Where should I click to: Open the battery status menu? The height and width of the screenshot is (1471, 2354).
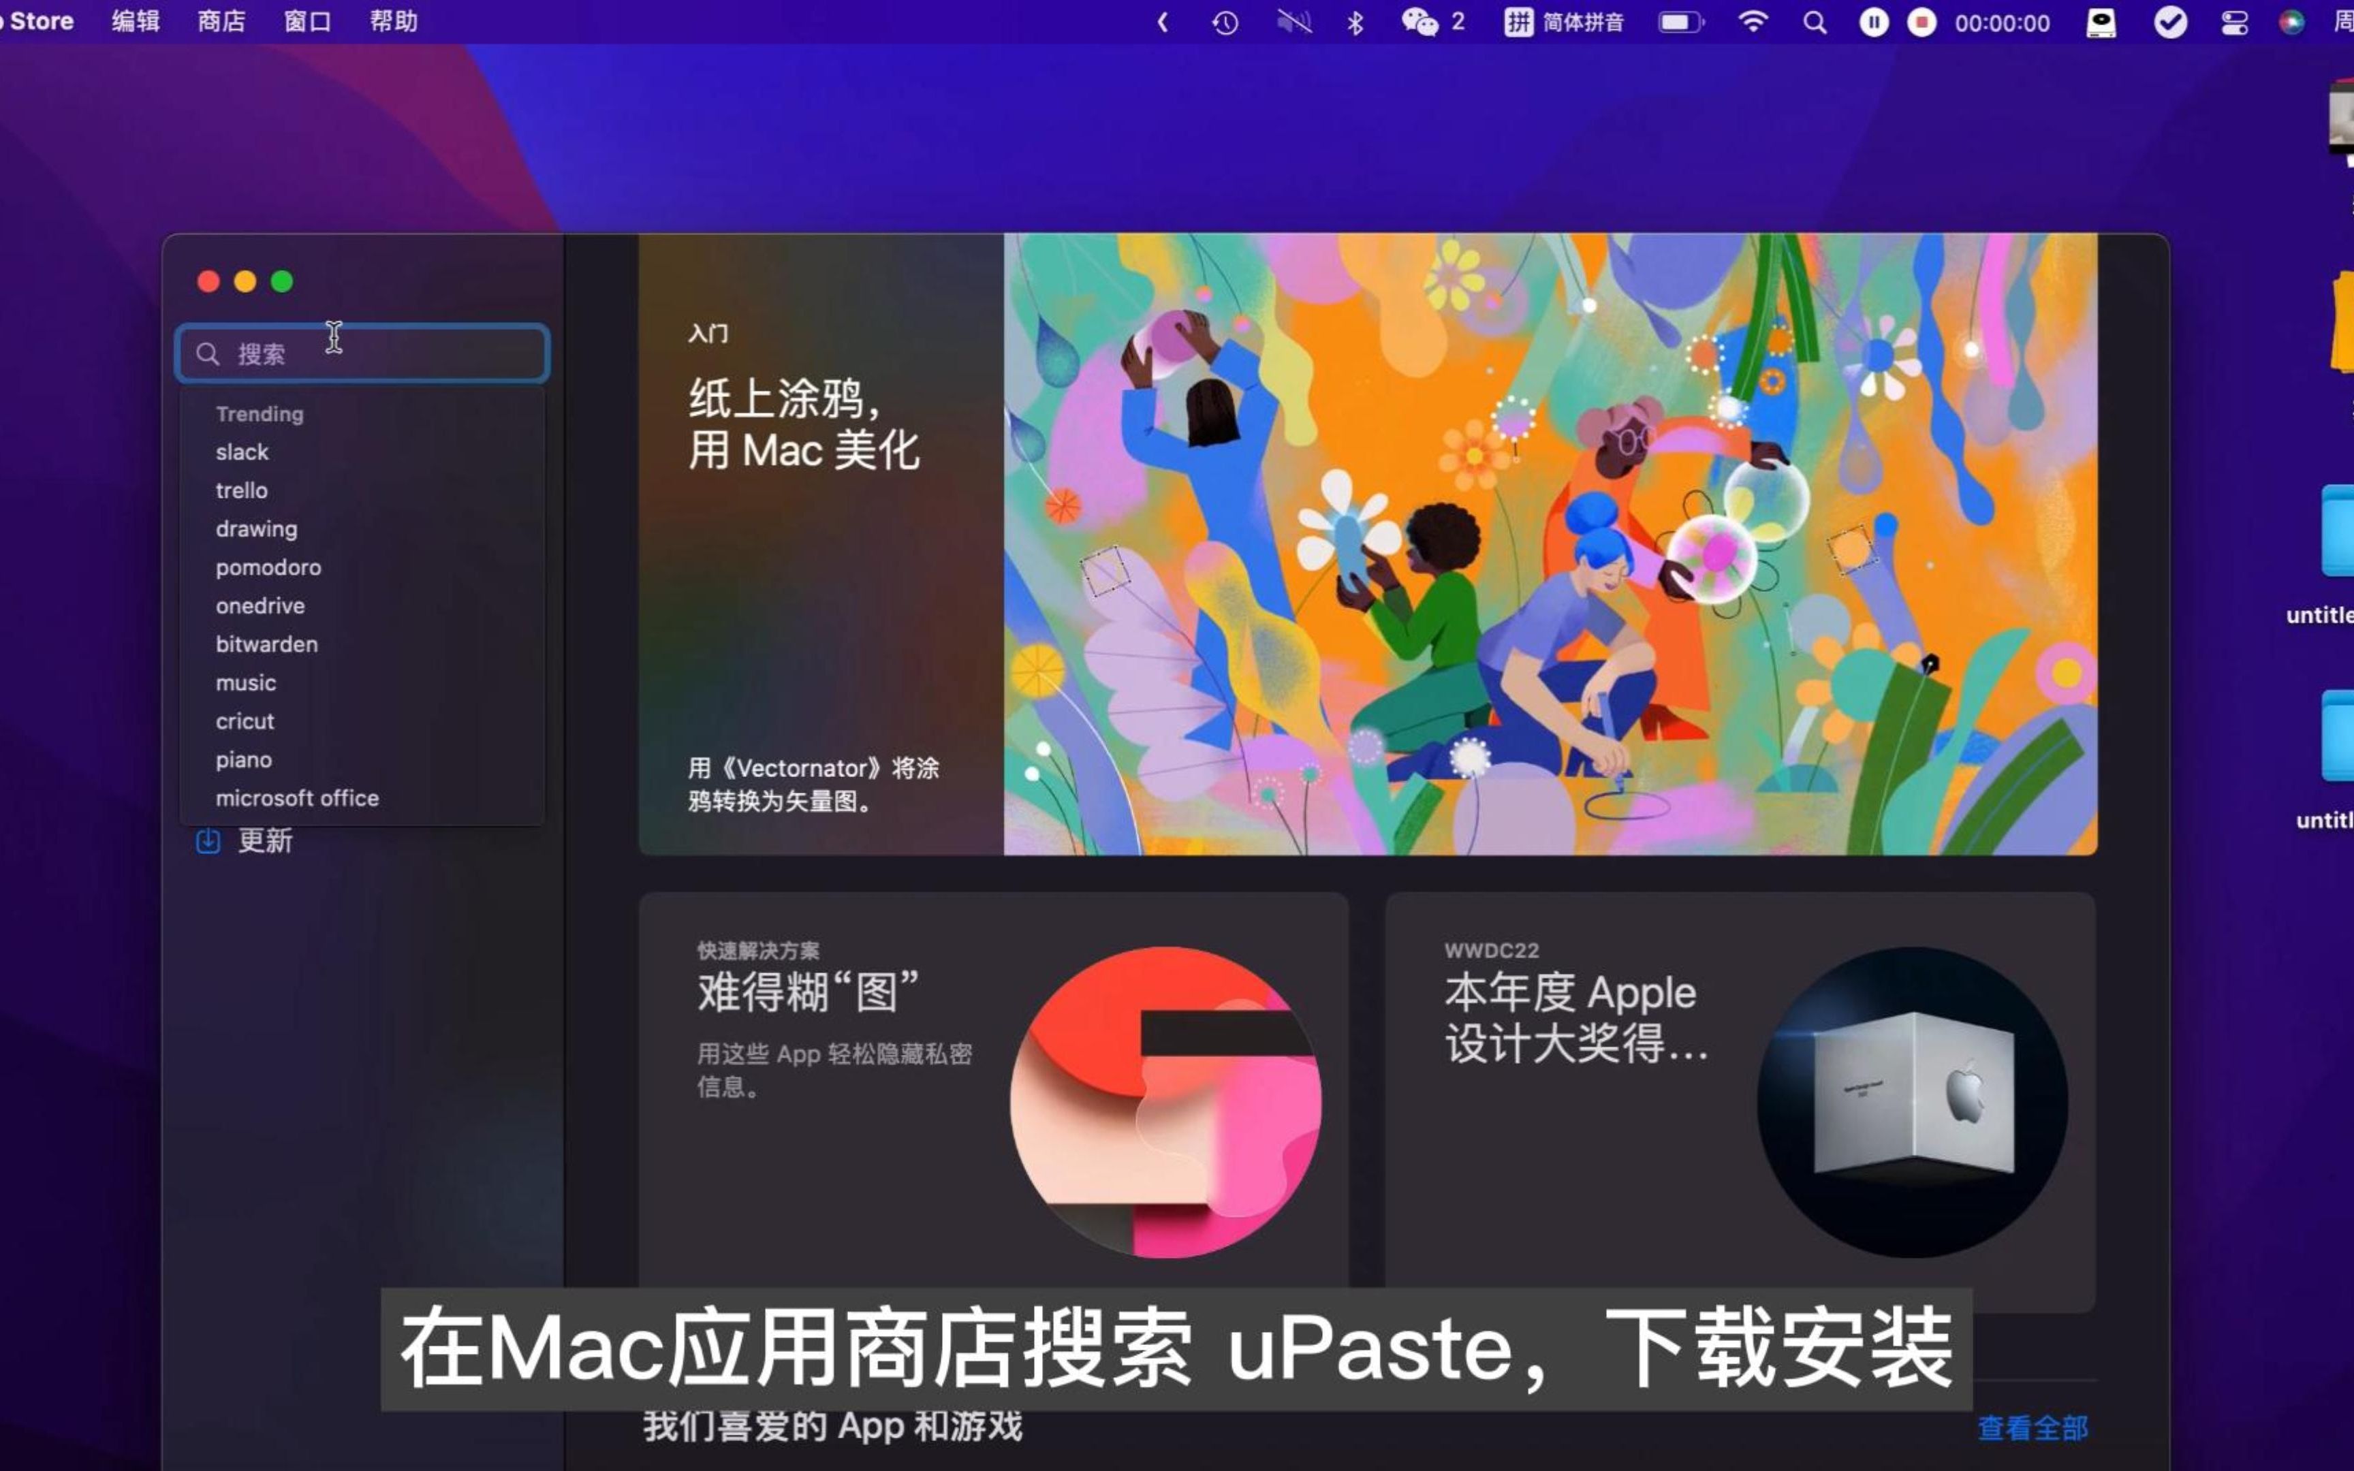pos(1681,22)
